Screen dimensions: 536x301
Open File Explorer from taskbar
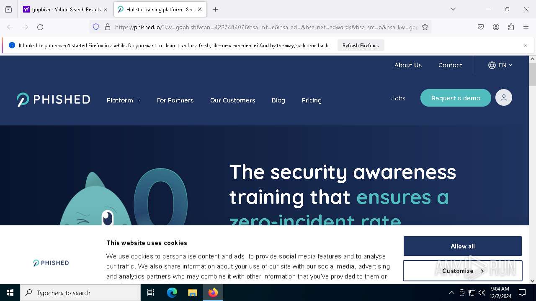192,293
